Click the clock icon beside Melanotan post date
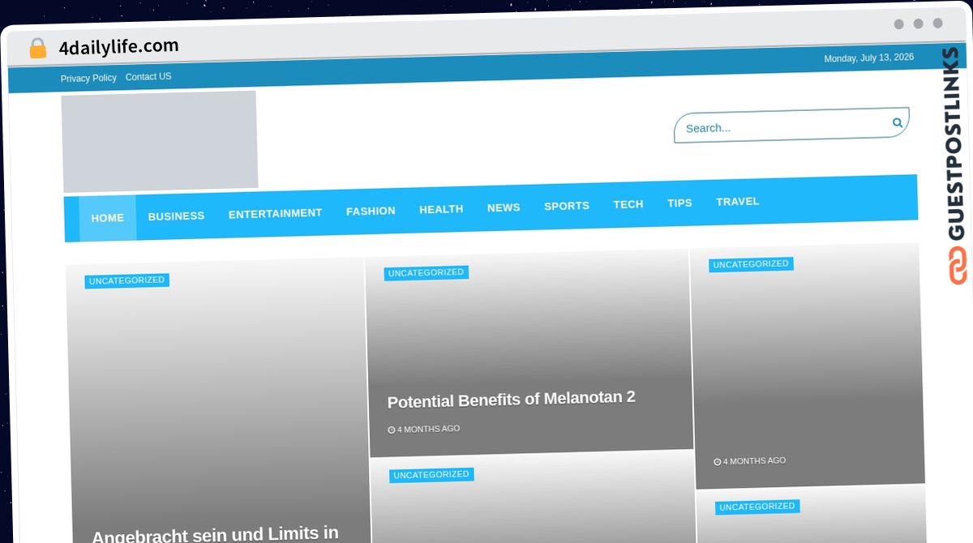 (x=392, y=430)
